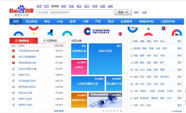Click the 游戏 gamepad icon in category list
This screenshot has width=186, height=113.
(131, 77)
